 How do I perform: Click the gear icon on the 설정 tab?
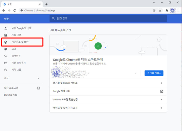point(5,4)
